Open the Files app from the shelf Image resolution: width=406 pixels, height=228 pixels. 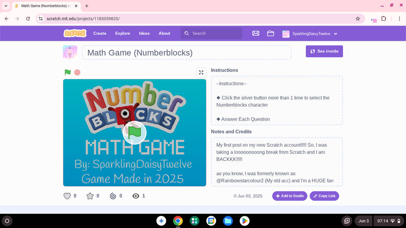pos(228,221)
